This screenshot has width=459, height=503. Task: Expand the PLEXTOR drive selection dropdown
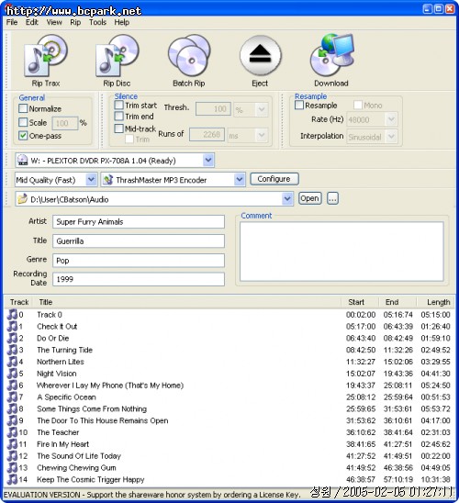pyautogui.click(x=208, y=160)
